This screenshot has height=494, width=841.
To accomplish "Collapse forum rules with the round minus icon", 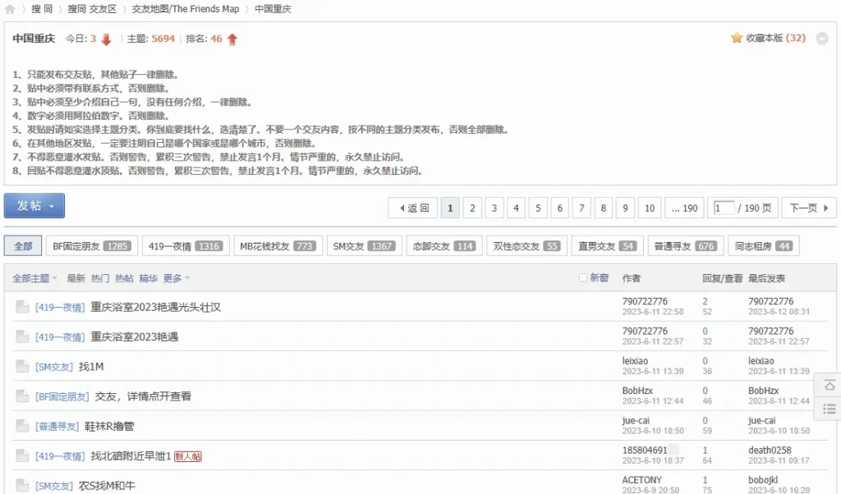I will [x=821, y=39].
